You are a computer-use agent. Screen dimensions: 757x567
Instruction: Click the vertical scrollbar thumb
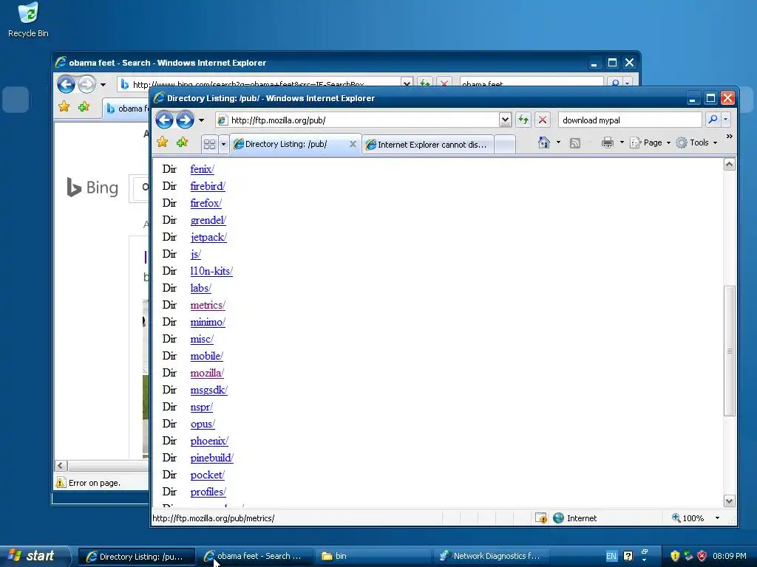(729, 351)
